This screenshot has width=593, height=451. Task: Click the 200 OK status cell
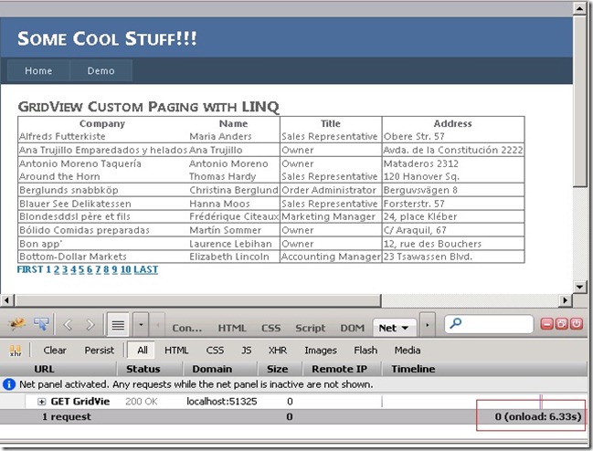(x=141, y=401)
